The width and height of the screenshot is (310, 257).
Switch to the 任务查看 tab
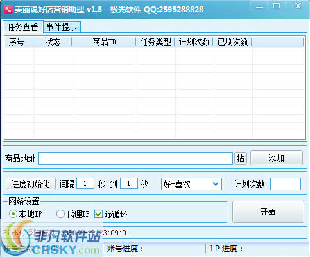click(23, 27)
